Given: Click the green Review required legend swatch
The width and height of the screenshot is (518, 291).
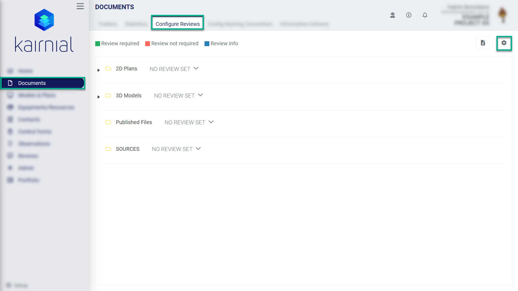Looking at the screenshot, I should point(97,43).
